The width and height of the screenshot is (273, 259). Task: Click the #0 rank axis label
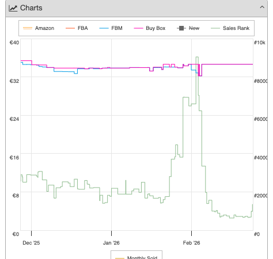coord(257,234)
